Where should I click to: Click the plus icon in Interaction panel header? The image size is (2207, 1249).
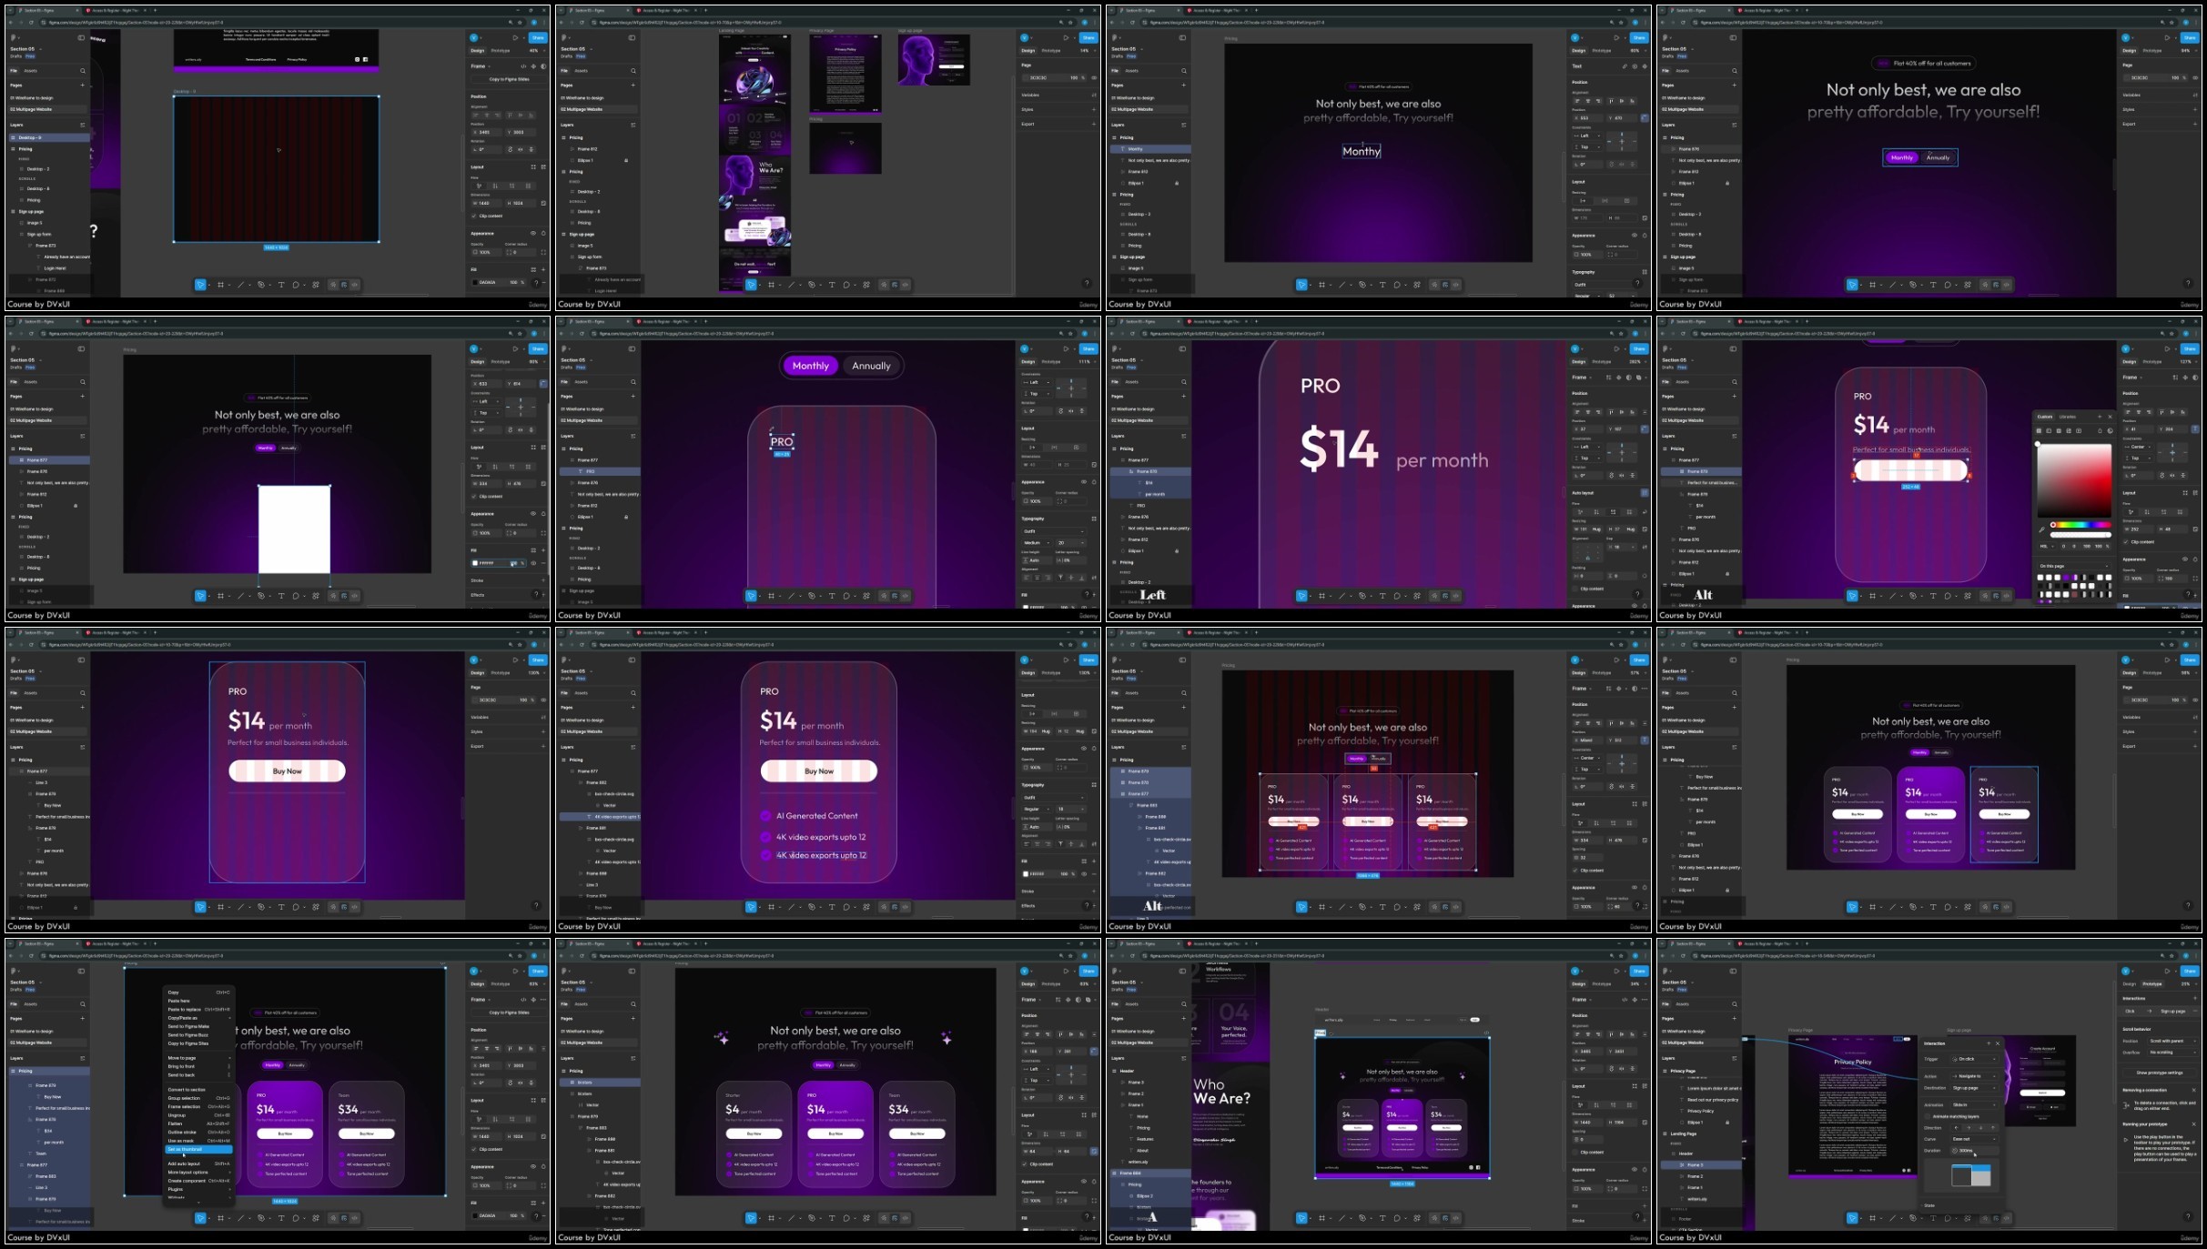1989,1043
